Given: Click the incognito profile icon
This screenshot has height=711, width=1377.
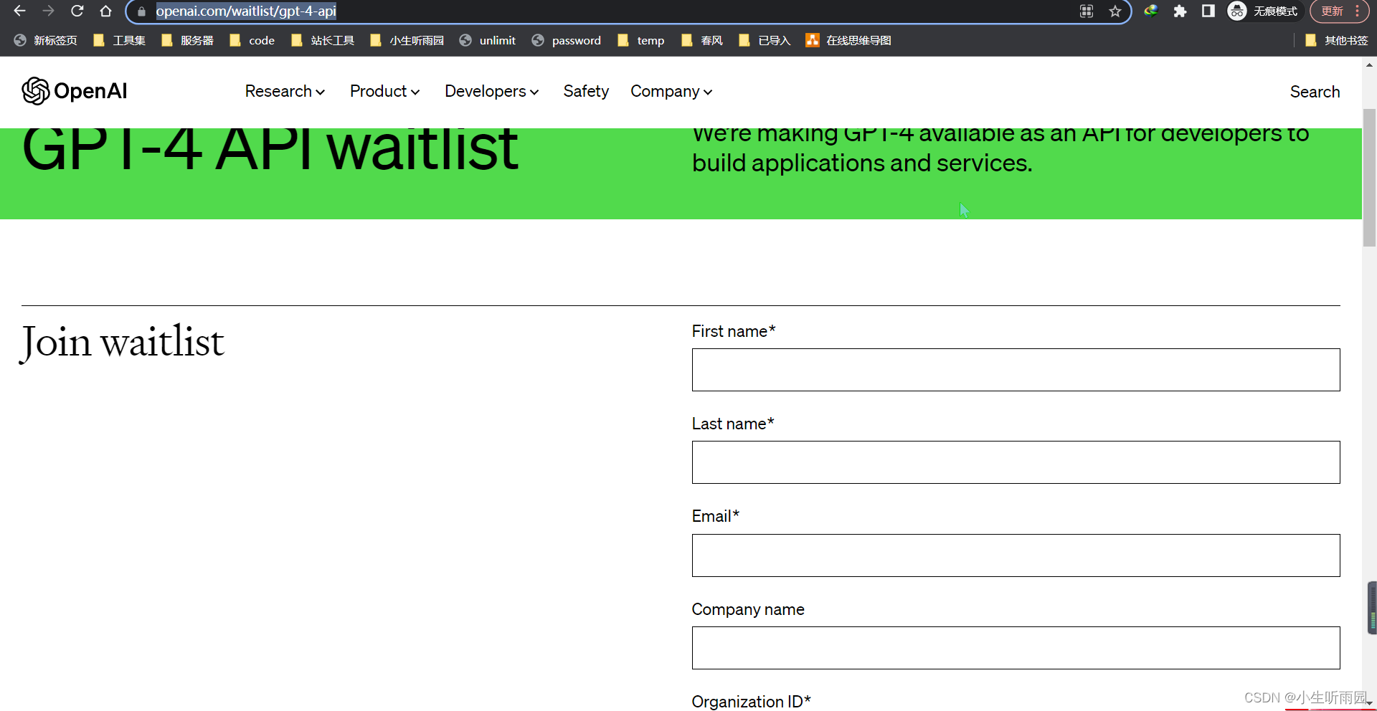Looking at the screenshot, I should pos(1237,11).
